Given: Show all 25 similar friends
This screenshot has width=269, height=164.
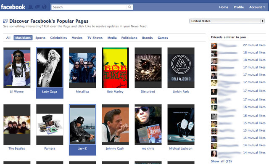Looking at the screenshot, I should click(x=222, y=161).
